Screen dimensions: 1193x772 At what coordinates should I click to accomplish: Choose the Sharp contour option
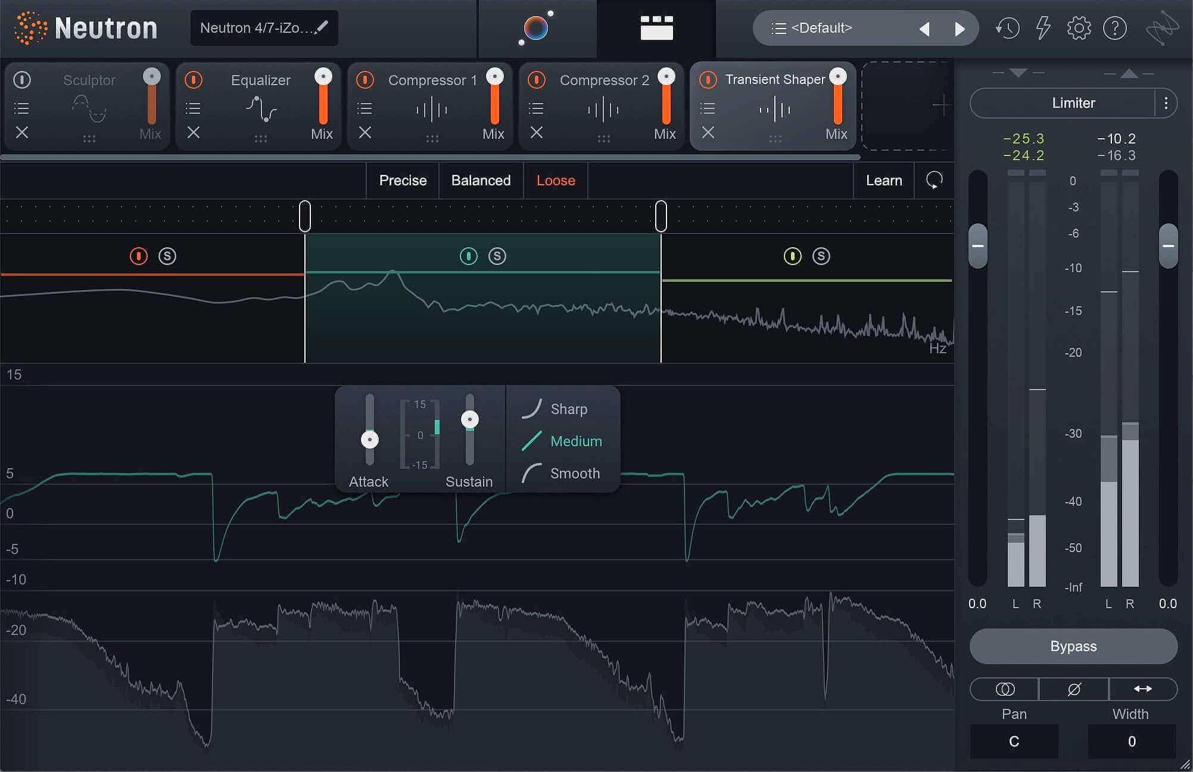(x=555, y=409)
